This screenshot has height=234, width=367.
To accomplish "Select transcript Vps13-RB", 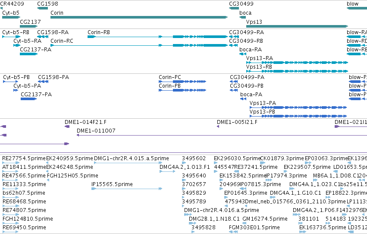I will [297, 71].
